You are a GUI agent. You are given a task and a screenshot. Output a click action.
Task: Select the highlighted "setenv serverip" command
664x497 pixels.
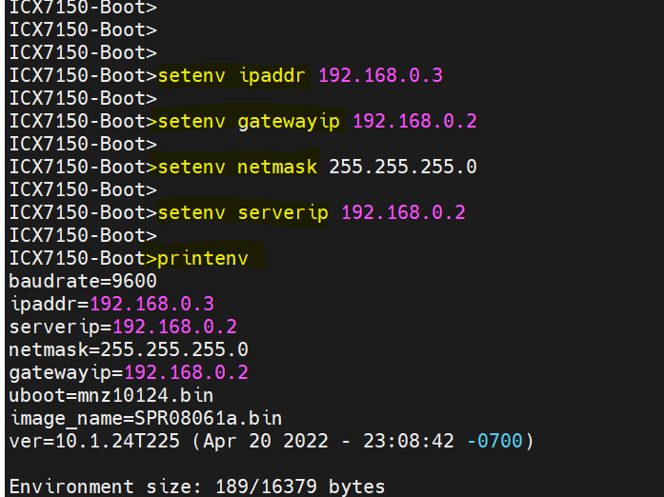coord(245,212)
